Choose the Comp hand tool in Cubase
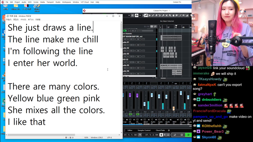 tap(174, 15)
